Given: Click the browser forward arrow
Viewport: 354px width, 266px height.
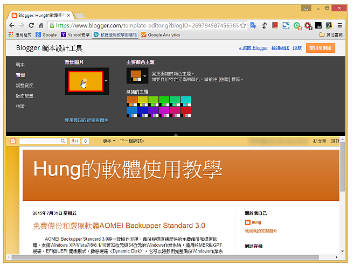Looking at the screenshot, I should click(x=22, y=25).
